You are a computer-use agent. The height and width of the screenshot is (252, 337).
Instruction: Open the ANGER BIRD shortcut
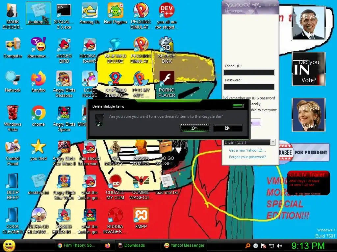point(64,50)
